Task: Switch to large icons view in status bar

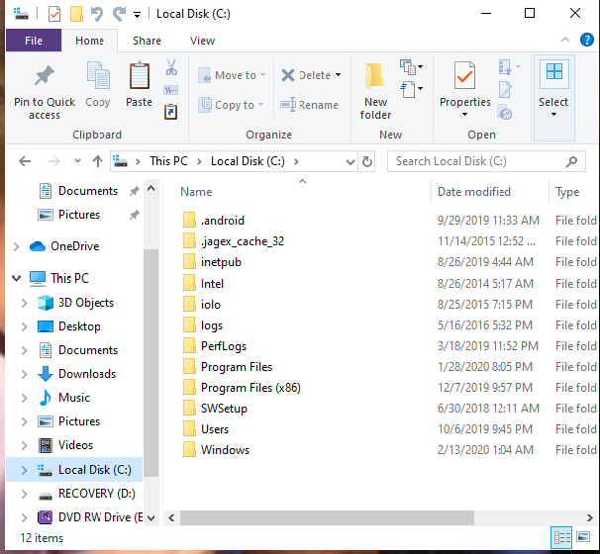Action: click(583, 537)
